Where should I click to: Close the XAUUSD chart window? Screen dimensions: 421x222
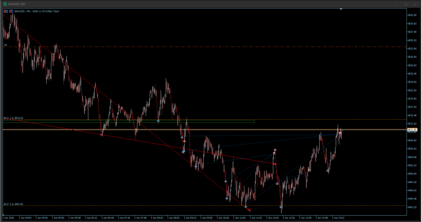pos(415,5)
